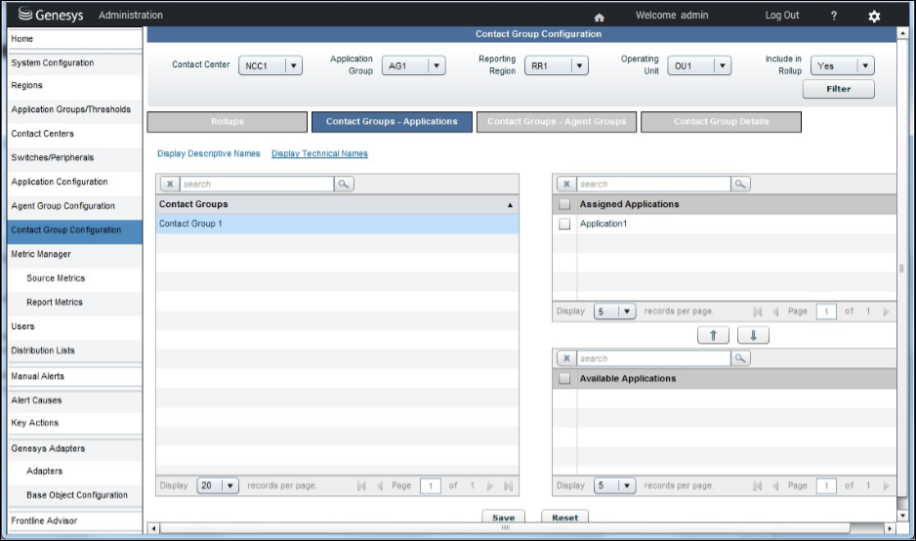This screenshot has width=916, height=541.
Task: Switch to the Rollups tab
Action: click(227, 122)
